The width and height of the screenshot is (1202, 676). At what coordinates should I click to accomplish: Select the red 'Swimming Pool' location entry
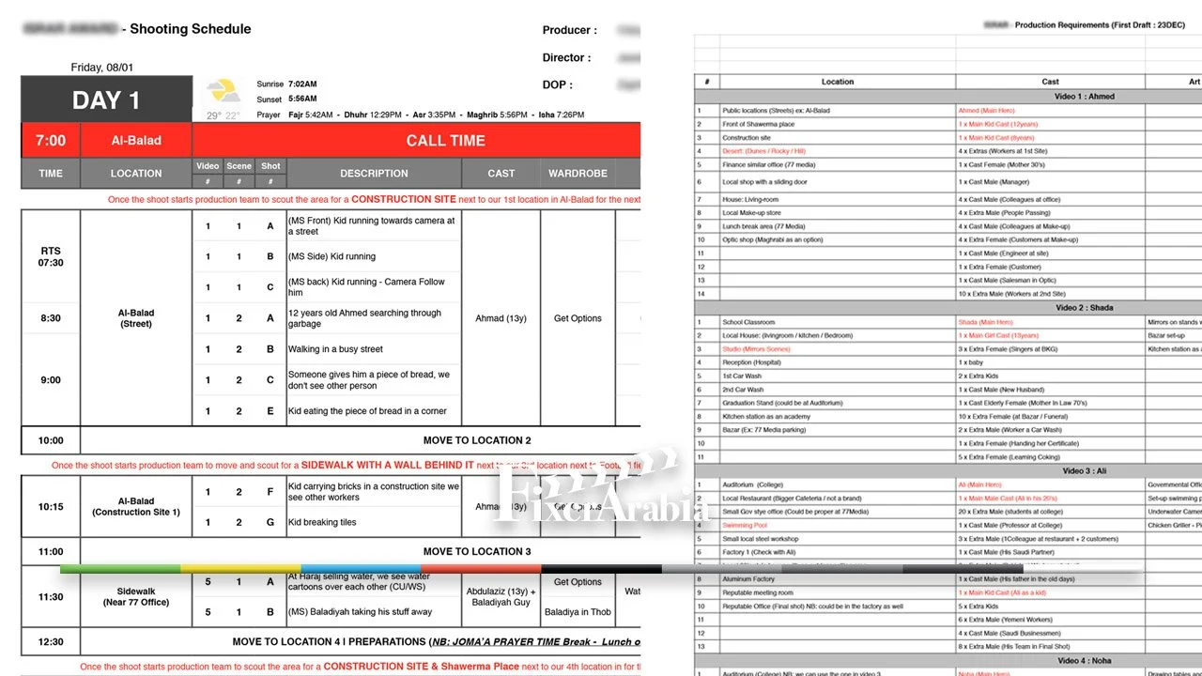(745, 526)
